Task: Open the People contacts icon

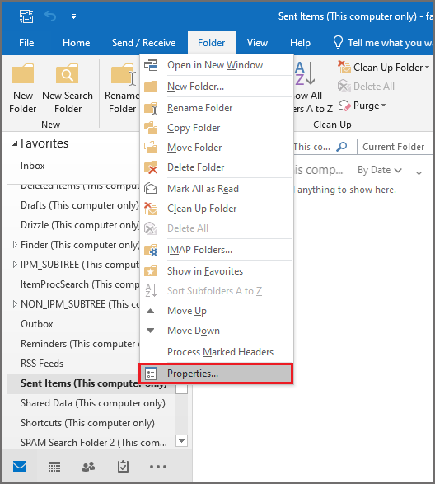Action: tap(89, 467)
